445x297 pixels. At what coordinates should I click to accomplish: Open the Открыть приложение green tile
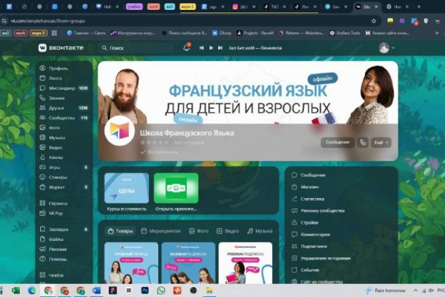pos(176,192)
